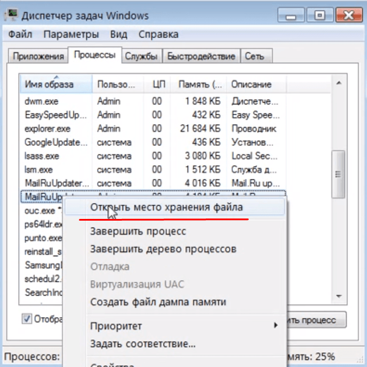This screenshot has width=367, height=367.
Task: Select the SearchInd process row
Action: coord(41,292)
